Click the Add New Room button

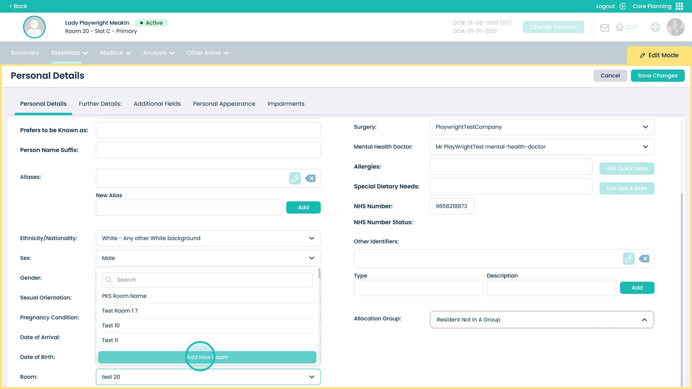click(207, 357)
